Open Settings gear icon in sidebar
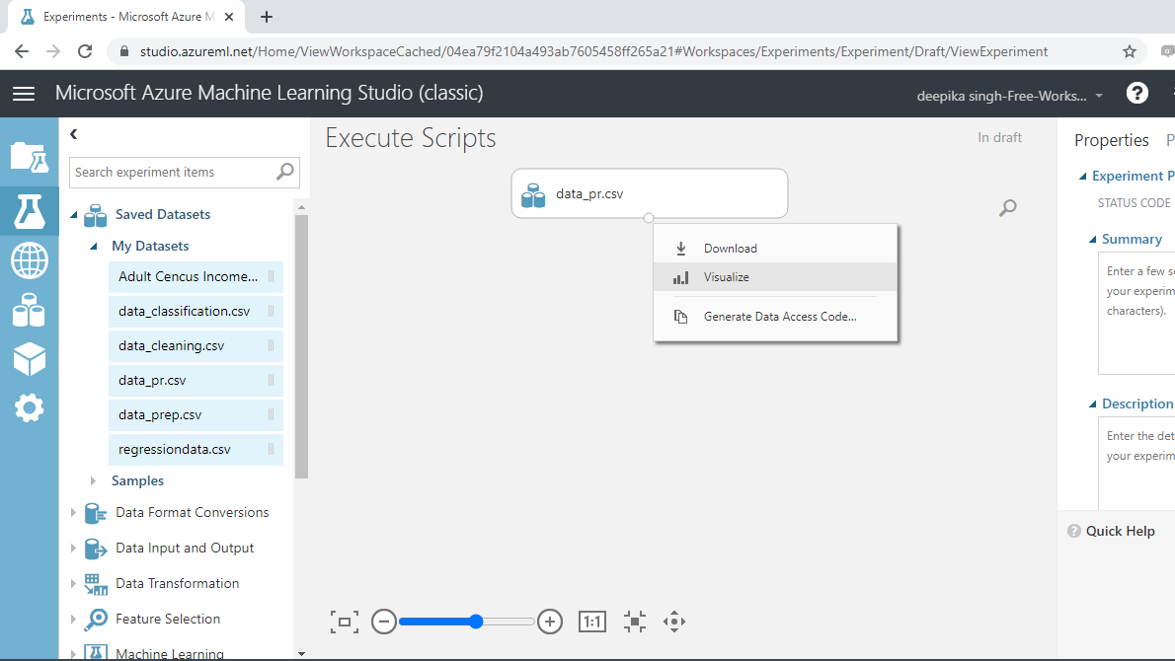Image resolution: width=1175 pixels, height=661 pixels. 30,408
